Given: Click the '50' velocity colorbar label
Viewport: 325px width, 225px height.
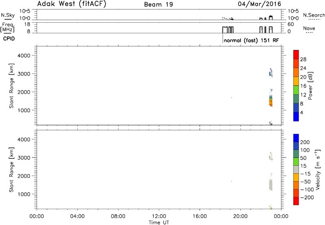Looking at the screenshot, I should (x=303, y=158).
